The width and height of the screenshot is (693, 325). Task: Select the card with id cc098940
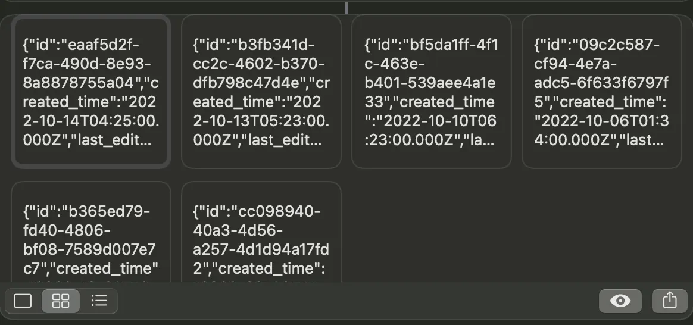point(261,232)
